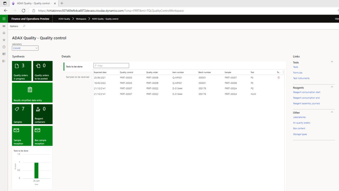Open Recent clock icon in sidebar
The image size is (339, 191).
[x=4, y=47]
